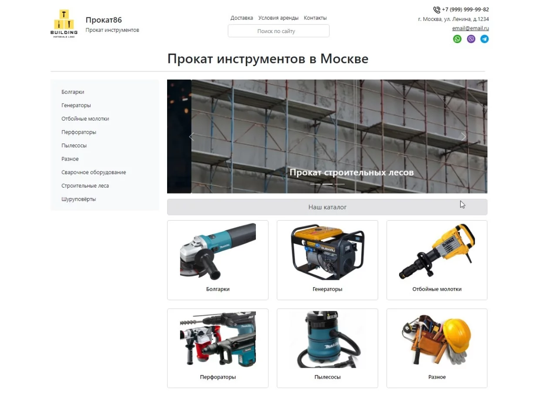Viewport: 557px width, 396px height.
Task: Click the phone number +7 (999) 999-99-82
Action: tap(465, 10)
